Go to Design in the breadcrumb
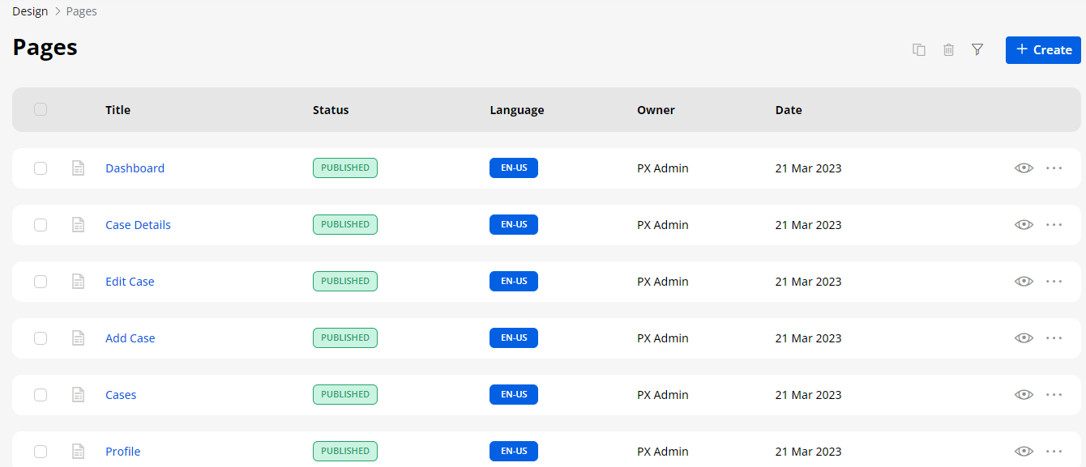 pos(30,11)
